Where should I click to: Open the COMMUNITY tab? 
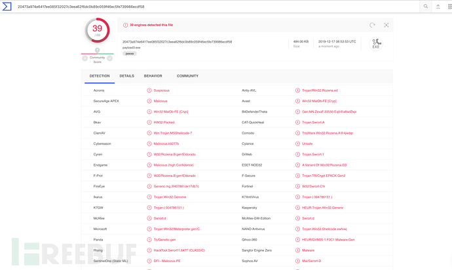tap(187, 76)
